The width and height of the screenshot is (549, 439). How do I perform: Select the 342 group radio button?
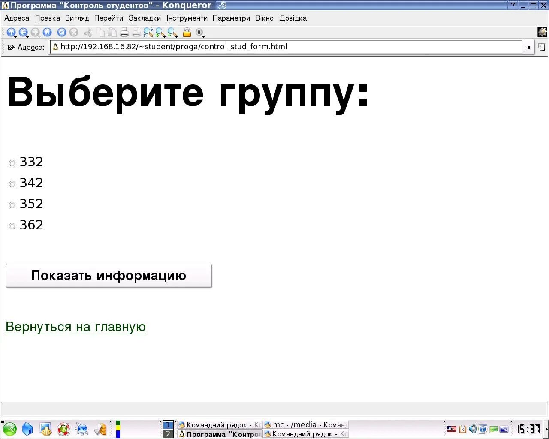(12, 184)
